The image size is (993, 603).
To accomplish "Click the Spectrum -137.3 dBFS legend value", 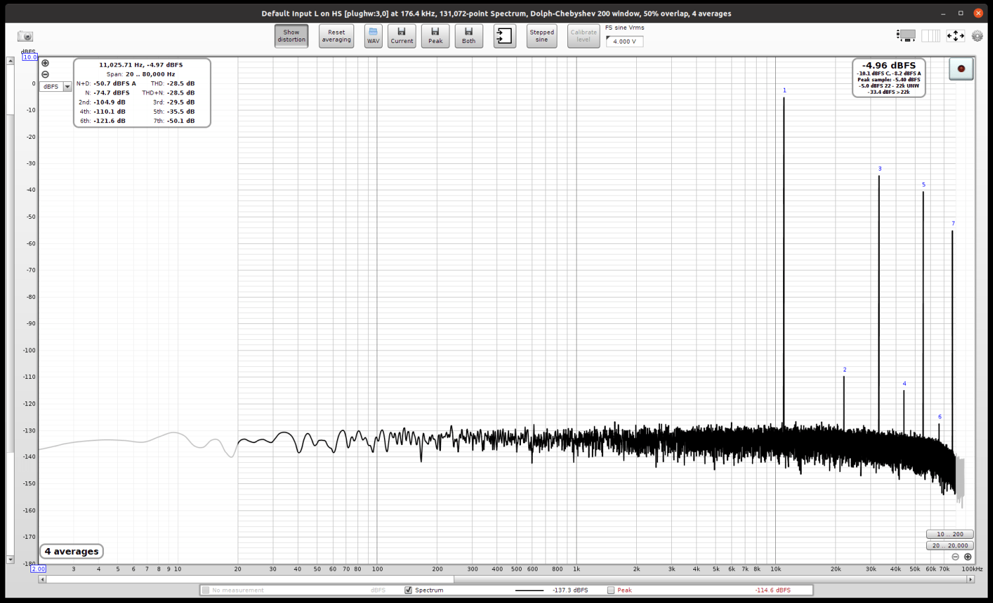I will [570, 590].
